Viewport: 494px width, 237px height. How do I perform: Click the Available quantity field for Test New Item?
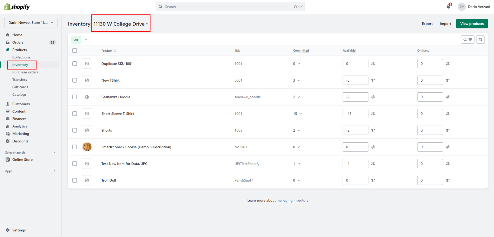pos(355,164)
